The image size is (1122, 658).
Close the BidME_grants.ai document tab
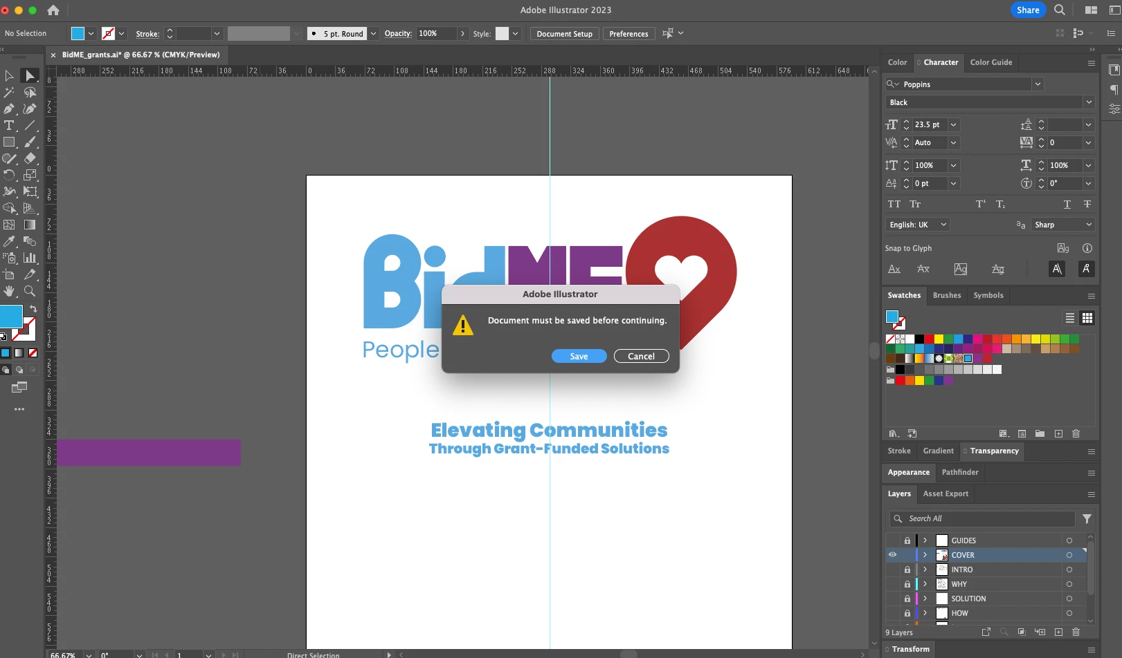[x=53, y=55]
